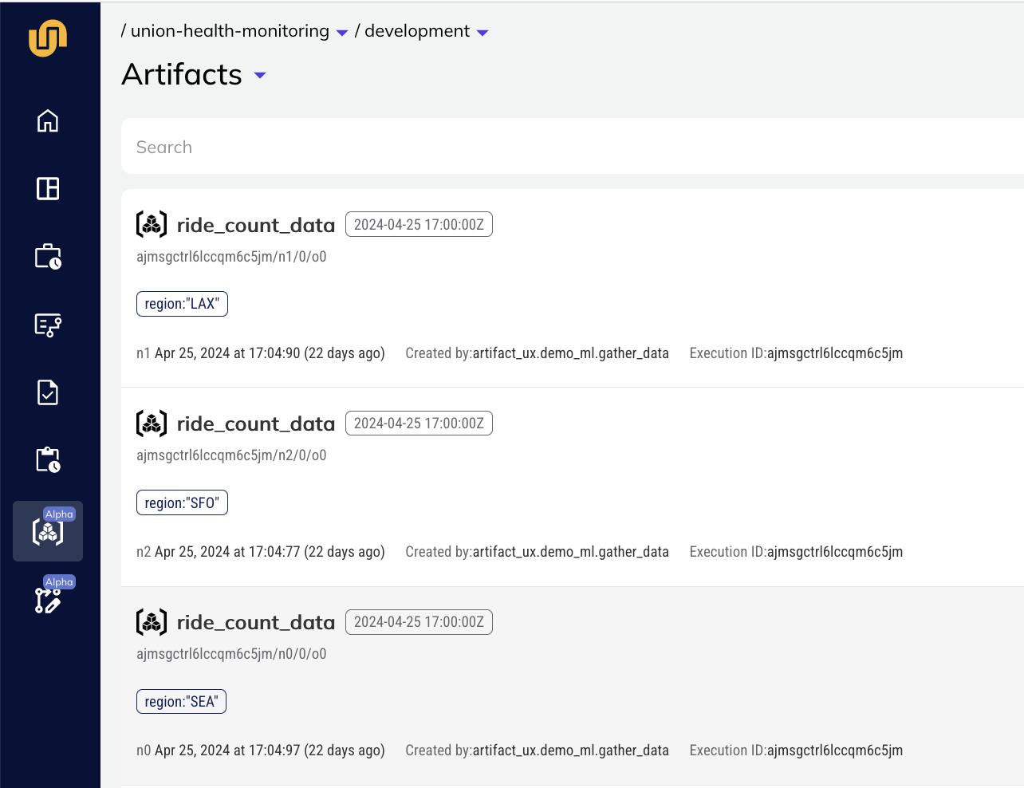The height and width of the screenshot is (788, 1024).
Task: Open the clipboard-with-clock sidebar icon
Action: [48, 460]
